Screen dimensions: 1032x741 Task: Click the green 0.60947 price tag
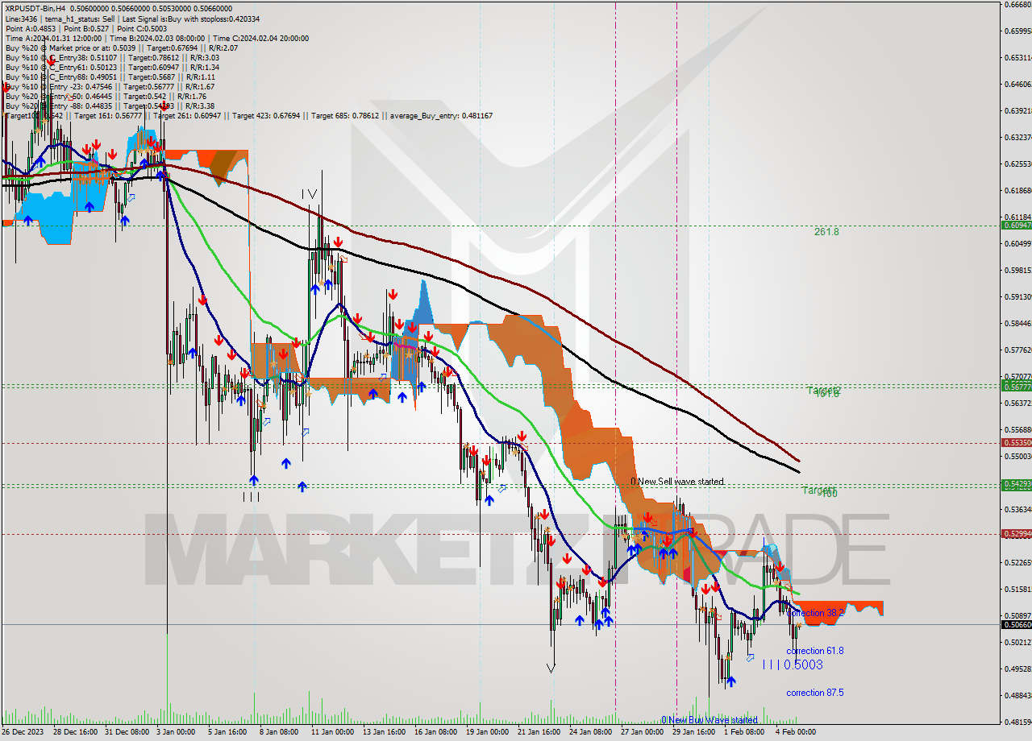(x=1016, y=225)
